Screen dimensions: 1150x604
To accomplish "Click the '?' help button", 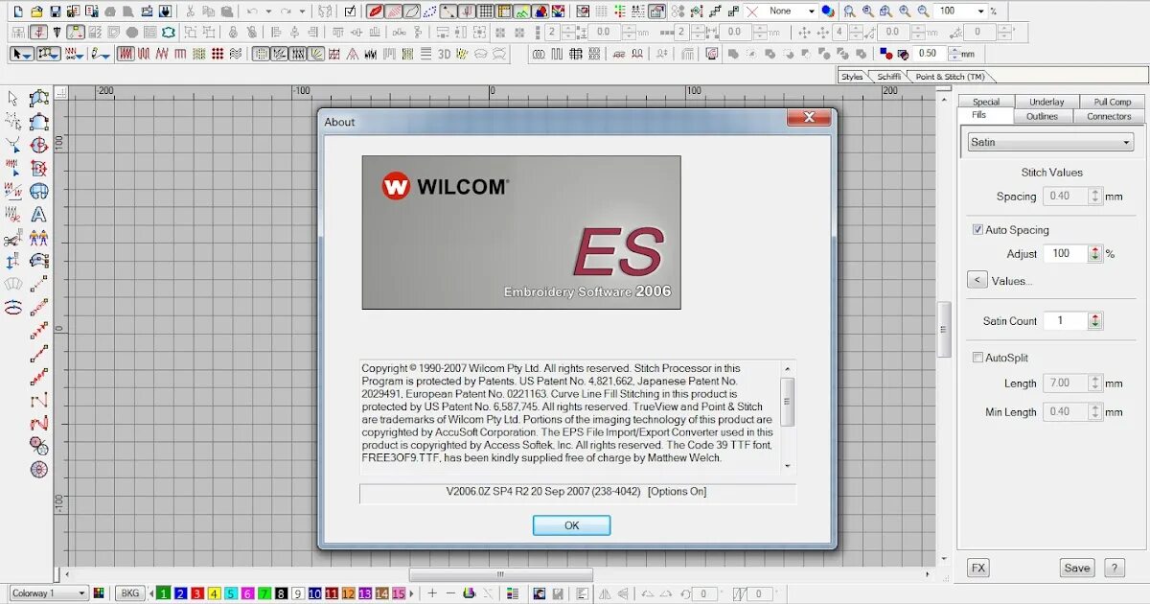I will pyautogui.click(x=1115, y=568).
